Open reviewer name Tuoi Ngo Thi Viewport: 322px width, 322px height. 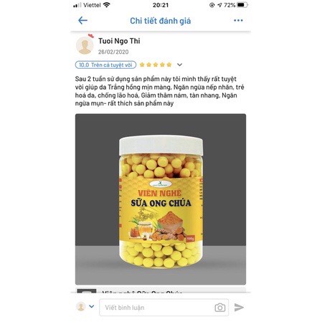coord(119,41)
